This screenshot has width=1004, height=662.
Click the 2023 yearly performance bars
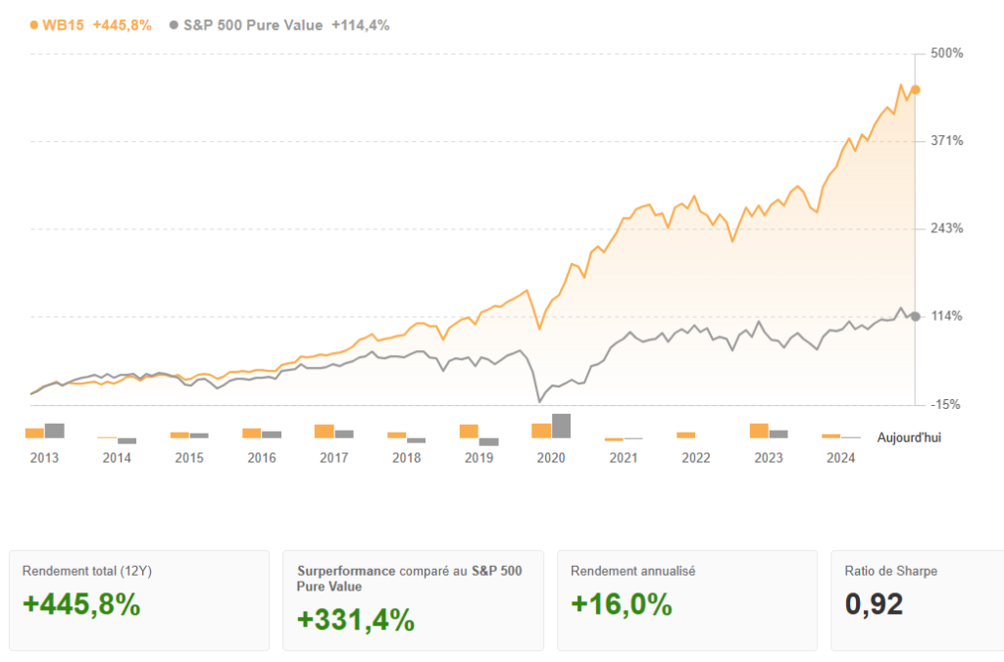coord(769,432)
